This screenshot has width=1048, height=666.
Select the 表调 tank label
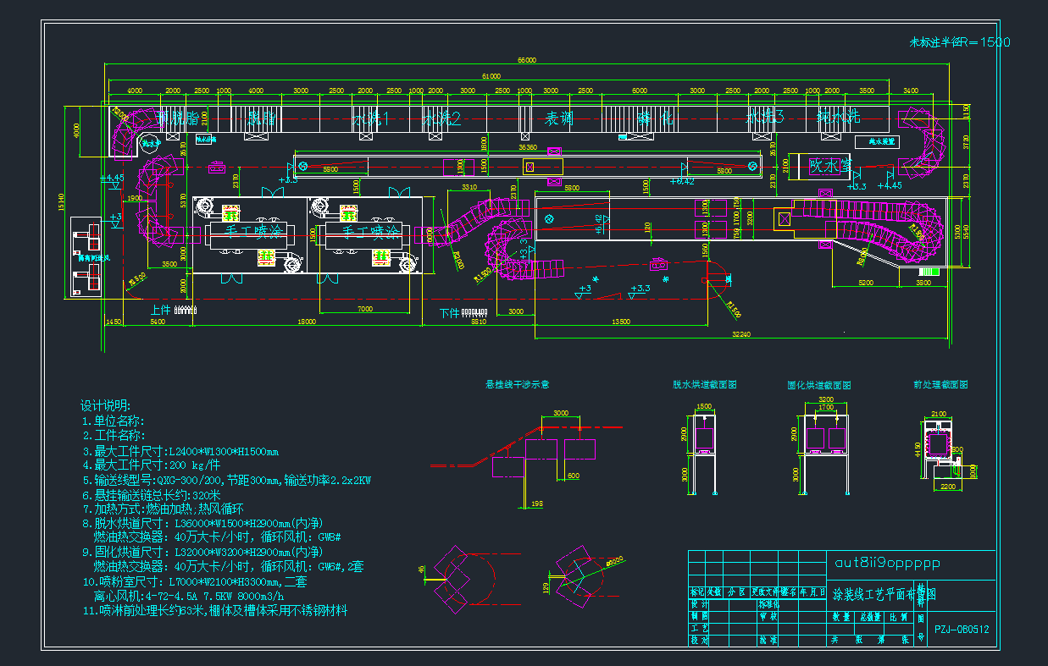click(558, 118)
